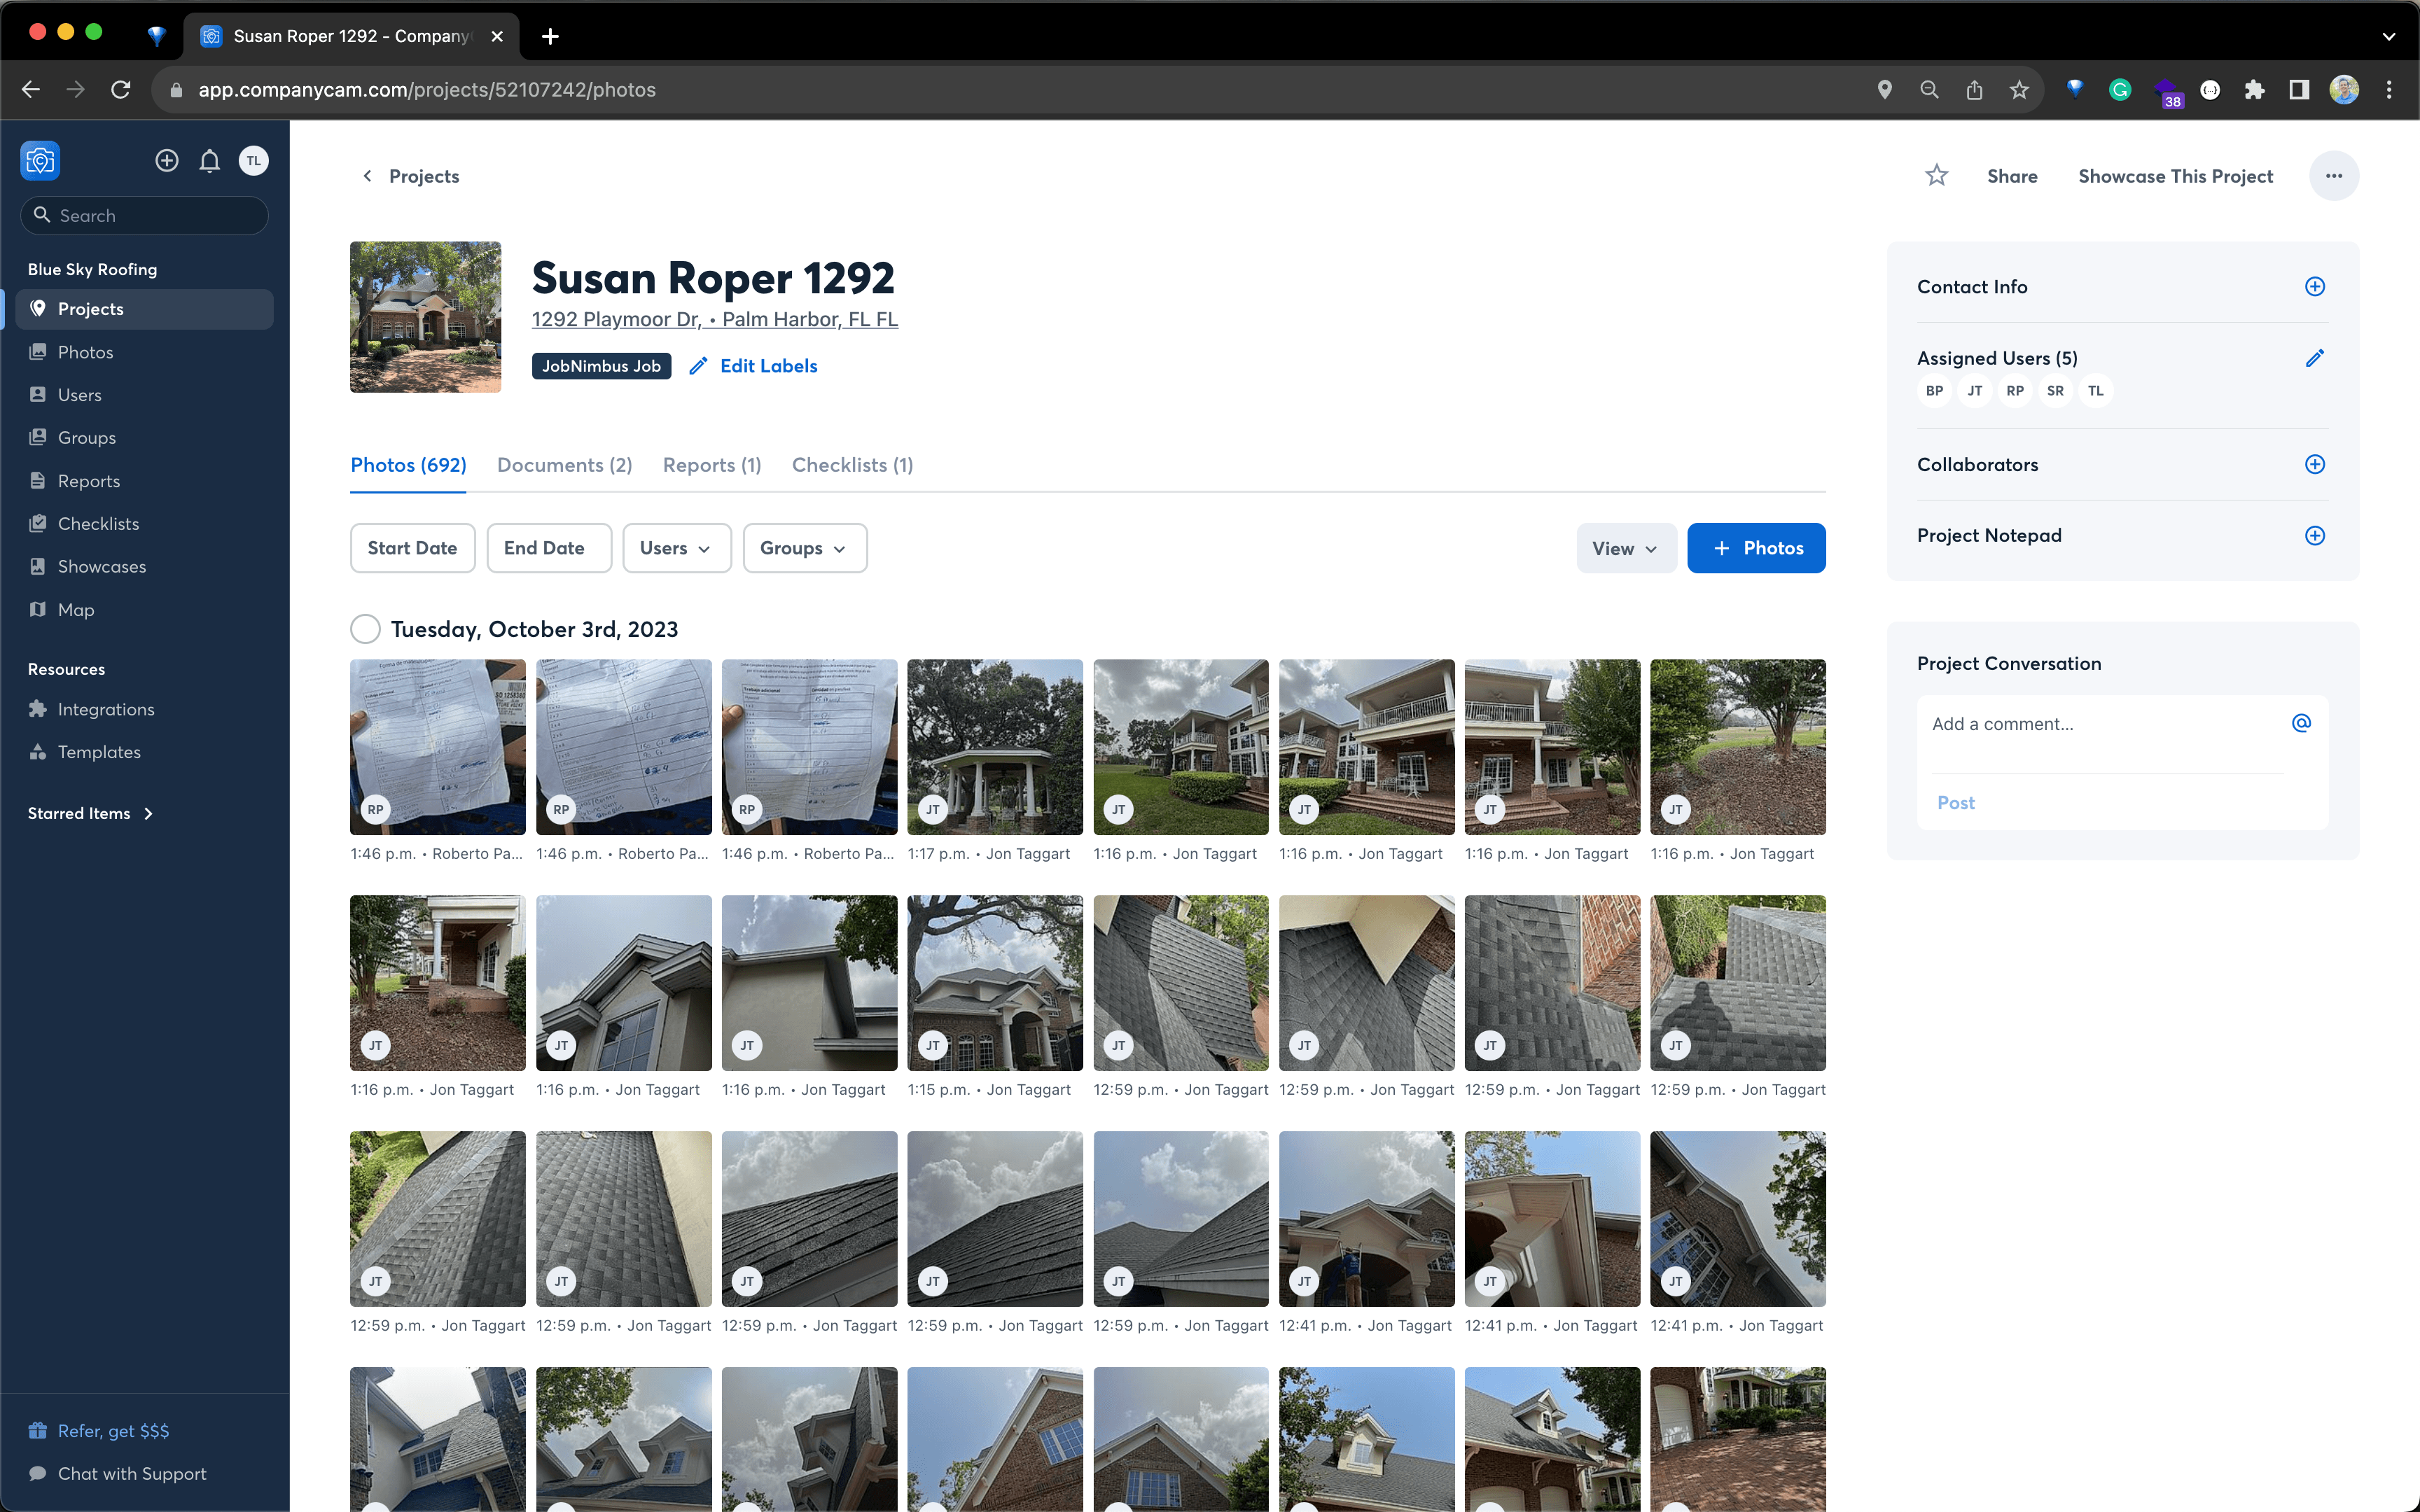
Task: Click the notifications bell icon
Action: tap(209, 161)
